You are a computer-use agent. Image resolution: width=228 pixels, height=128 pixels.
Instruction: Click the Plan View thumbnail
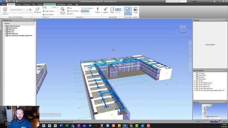(210, 112)
